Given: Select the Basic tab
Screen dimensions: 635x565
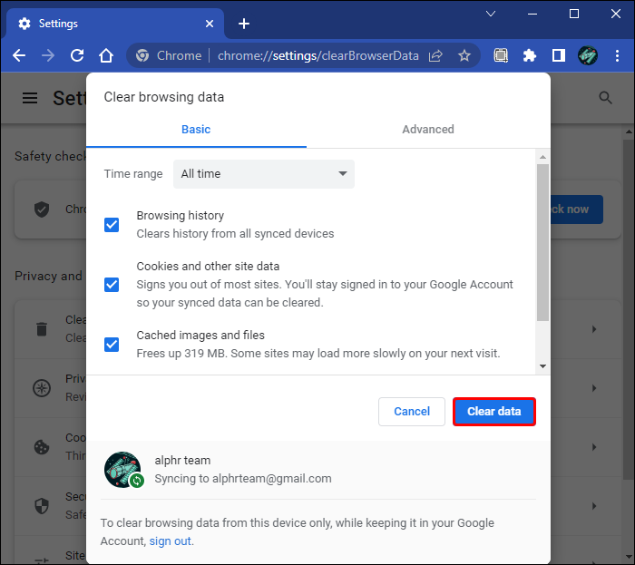Looking at the screenshot, I should [196, 129].
